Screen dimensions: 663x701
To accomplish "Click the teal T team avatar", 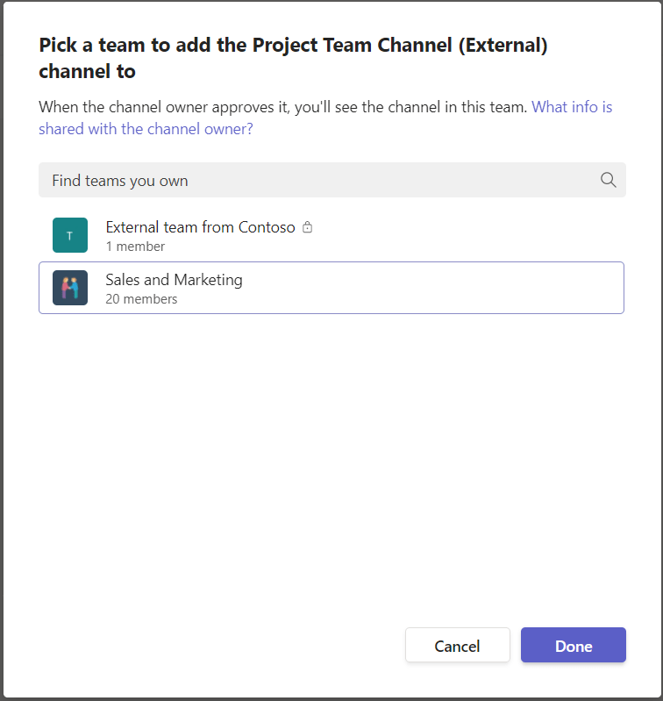I will coord(70,235).
